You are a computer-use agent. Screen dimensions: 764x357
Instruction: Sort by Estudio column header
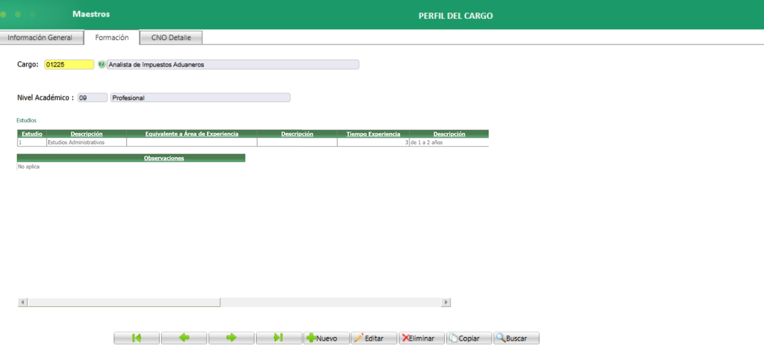[32, 133]
